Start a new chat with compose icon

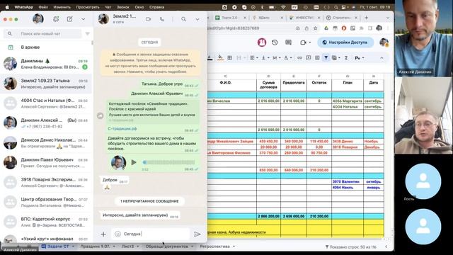click(x=69, y=19)
